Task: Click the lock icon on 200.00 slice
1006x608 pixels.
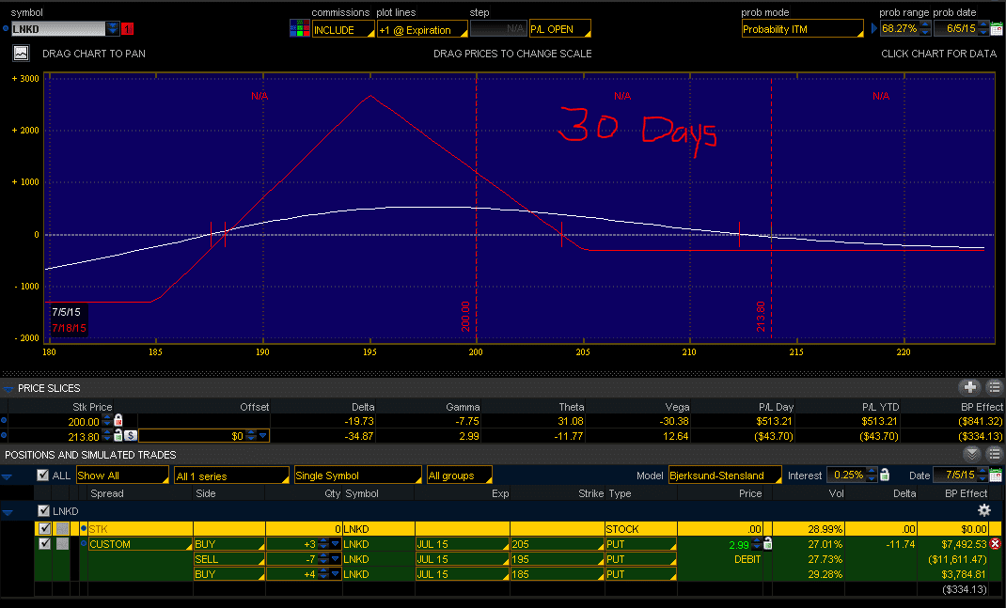Action: (x=118, y=421)
